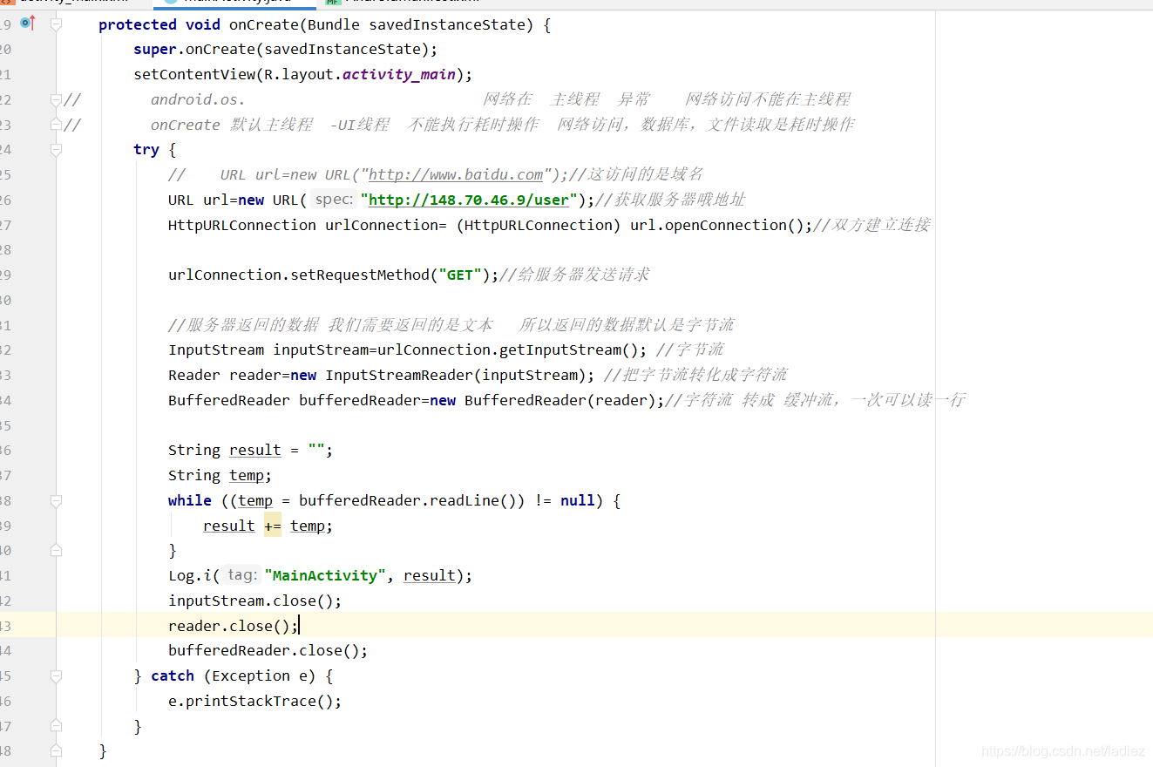The image size is (1153, 767).
Task: Click the comment beginning '服务器返回的数据'
Action: pyautogui.click(x=451, y=326)
